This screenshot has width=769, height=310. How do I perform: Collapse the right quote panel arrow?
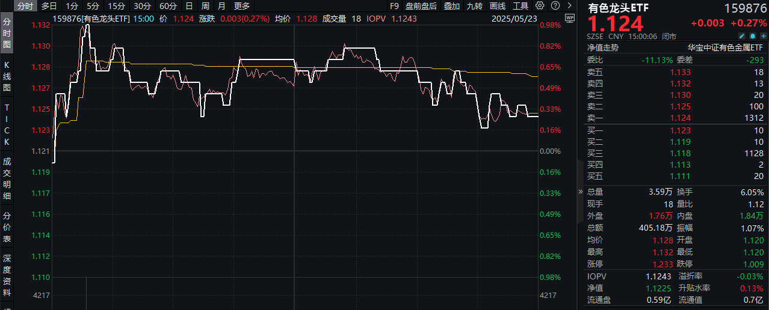pos(581,192)
